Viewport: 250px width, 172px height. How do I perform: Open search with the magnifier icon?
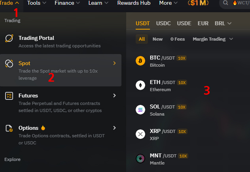[x=225, y=3]
